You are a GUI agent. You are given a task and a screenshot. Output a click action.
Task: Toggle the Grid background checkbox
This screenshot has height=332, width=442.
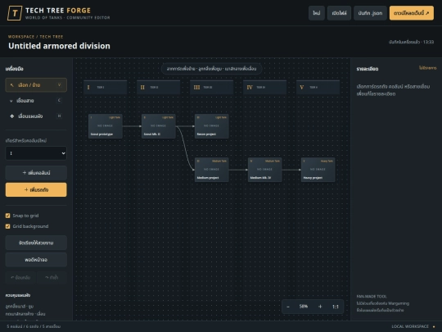pos(8,226)
